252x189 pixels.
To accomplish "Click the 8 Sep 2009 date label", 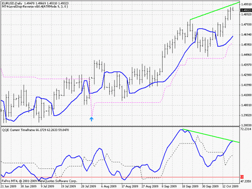I will [x=169, y=186].
